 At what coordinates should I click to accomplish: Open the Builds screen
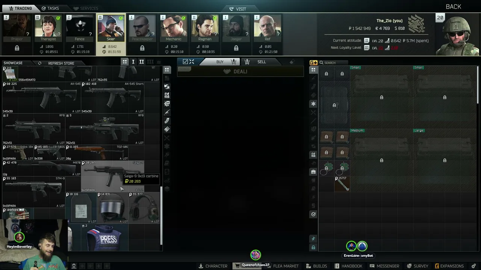pos(316,266)
